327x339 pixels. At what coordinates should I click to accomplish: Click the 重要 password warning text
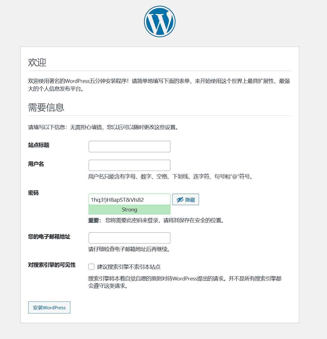tap(156, 220)
